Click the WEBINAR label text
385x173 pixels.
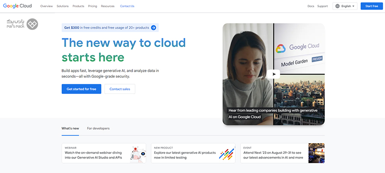pyautogui.click(x=71, y=148)
